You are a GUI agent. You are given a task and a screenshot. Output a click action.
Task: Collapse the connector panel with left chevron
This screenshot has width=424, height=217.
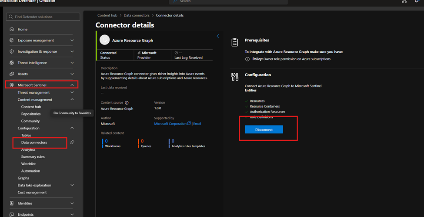pos(218,36)
